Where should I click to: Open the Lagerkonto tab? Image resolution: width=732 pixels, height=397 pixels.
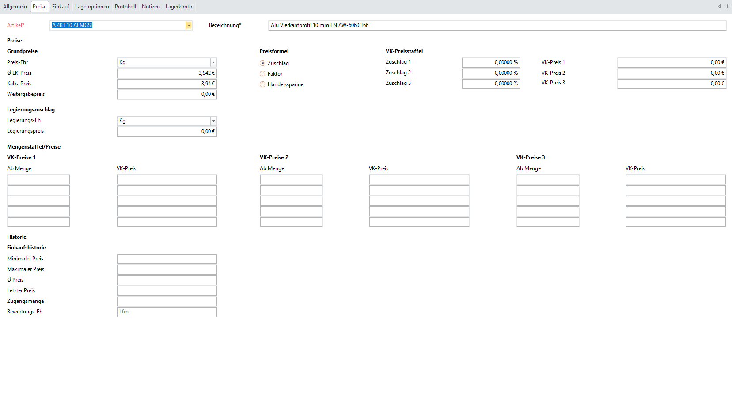point(179,7)
